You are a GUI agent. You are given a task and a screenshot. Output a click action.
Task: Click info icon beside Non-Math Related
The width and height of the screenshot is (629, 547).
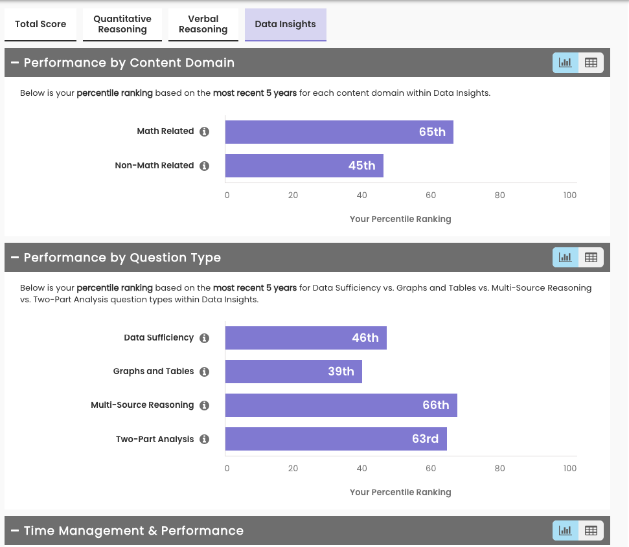(x=204, y=166)
